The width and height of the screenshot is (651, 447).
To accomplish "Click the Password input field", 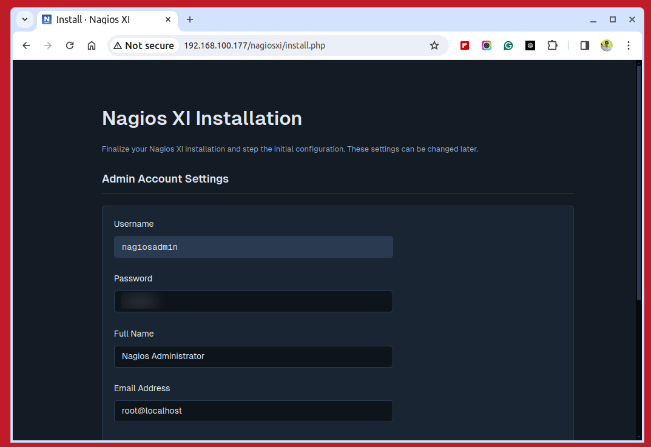I will click(254, 301).
